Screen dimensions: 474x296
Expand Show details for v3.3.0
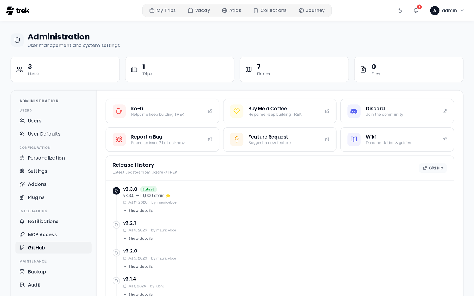pyautogui.click(x=138, y=211)
